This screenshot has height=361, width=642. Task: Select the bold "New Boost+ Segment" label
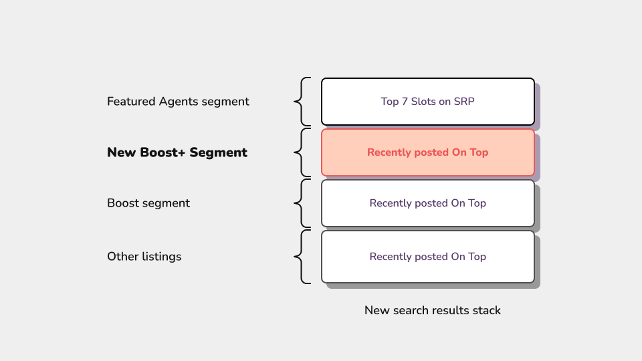[177, 152]
